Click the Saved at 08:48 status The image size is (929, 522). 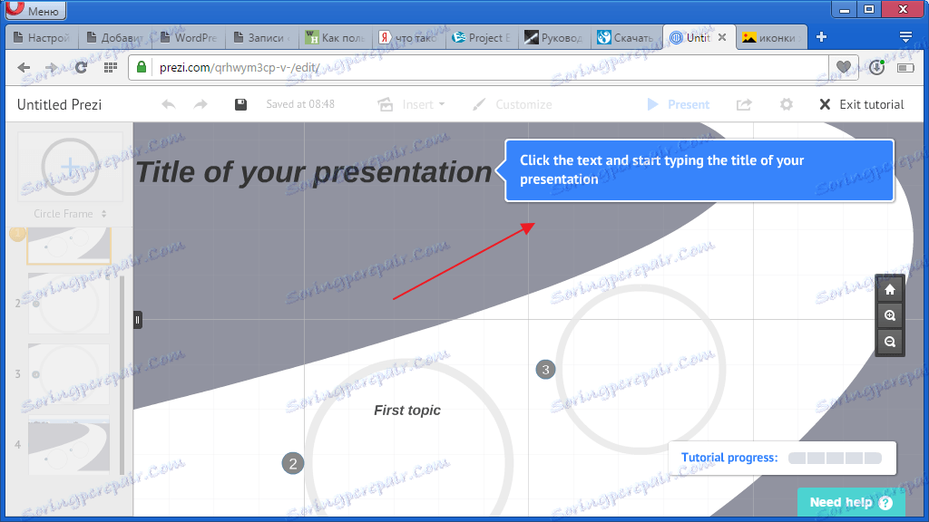(x=300, y=105)
